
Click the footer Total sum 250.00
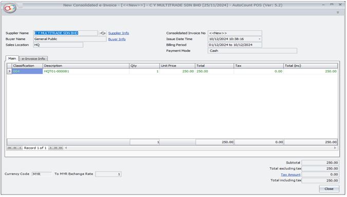[x=215, y=142]
